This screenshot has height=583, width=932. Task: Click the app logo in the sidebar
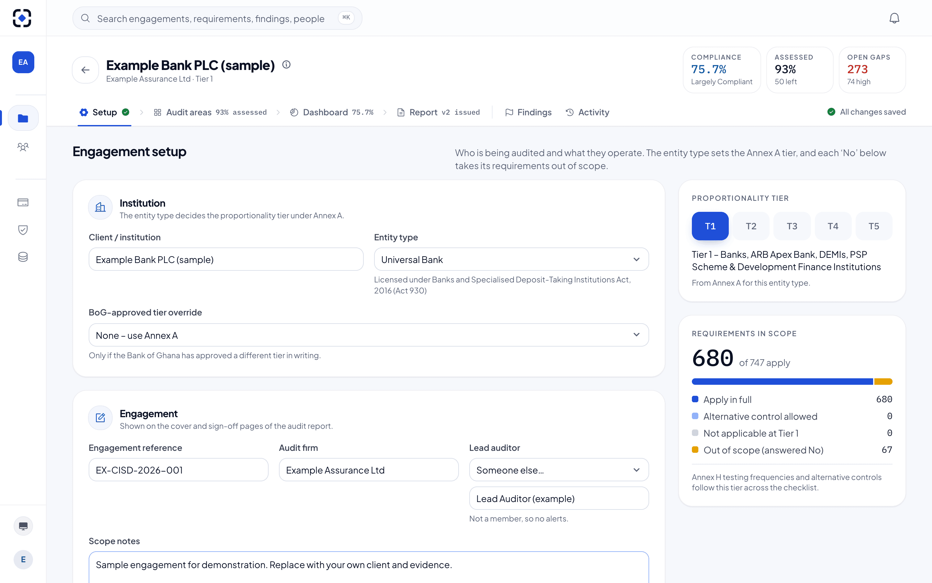click(22, 18)
